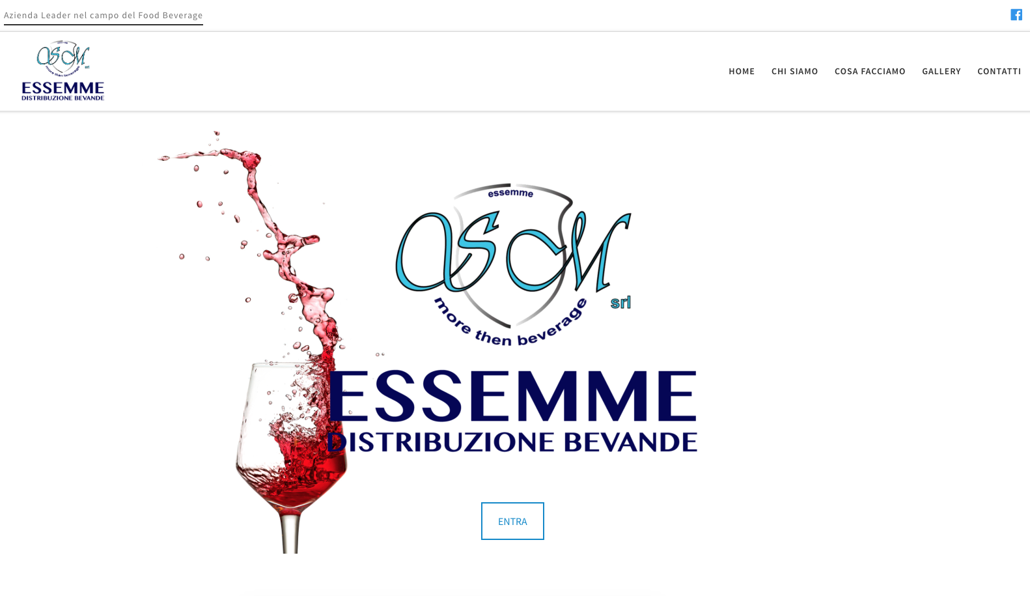Open the CHI SIAMO page
The height and width of the screenshot is (596, 1030).
pyautogui.click(x=794, y=71)
